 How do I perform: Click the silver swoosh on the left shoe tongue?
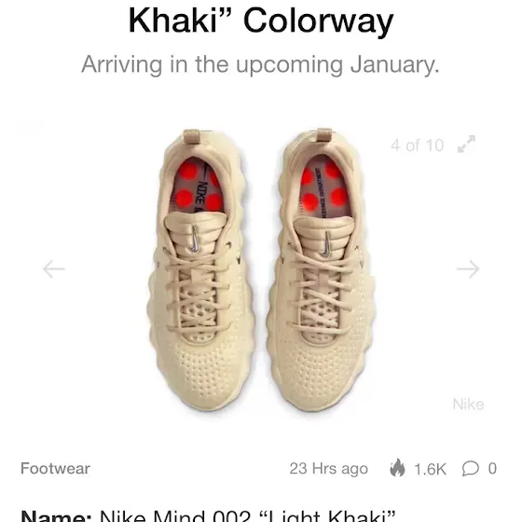195,240
